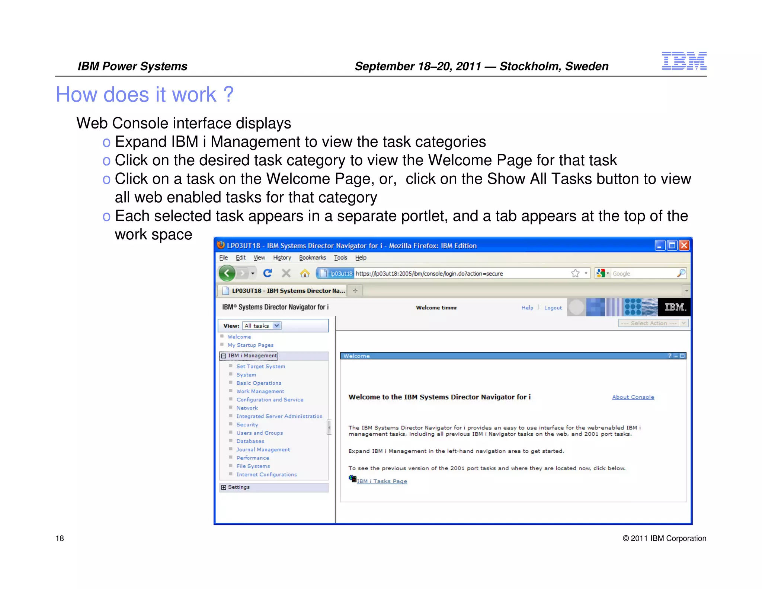The height and width of the screenshot is (589, 762).
Task: Open the IBM i Tasks Page link
Action: click(382, 481)
